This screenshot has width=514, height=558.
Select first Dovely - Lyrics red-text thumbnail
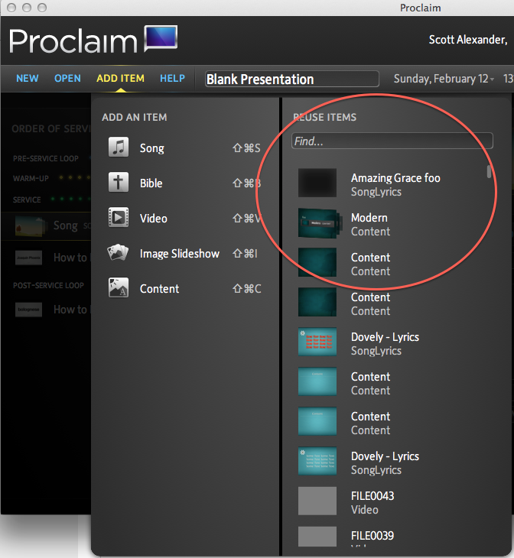click(x=317, y=342)
